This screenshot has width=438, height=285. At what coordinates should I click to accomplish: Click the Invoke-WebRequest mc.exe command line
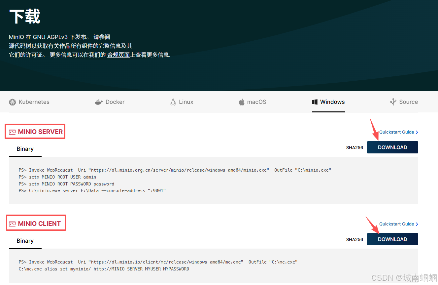pos(158,262)
